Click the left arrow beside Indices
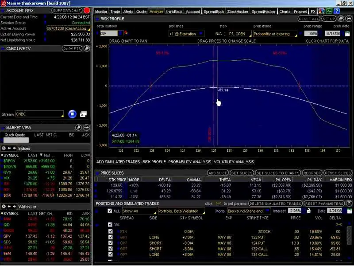The height and width of the screenshot is (266, 354). pyautogui.click(x=9, y=149)
